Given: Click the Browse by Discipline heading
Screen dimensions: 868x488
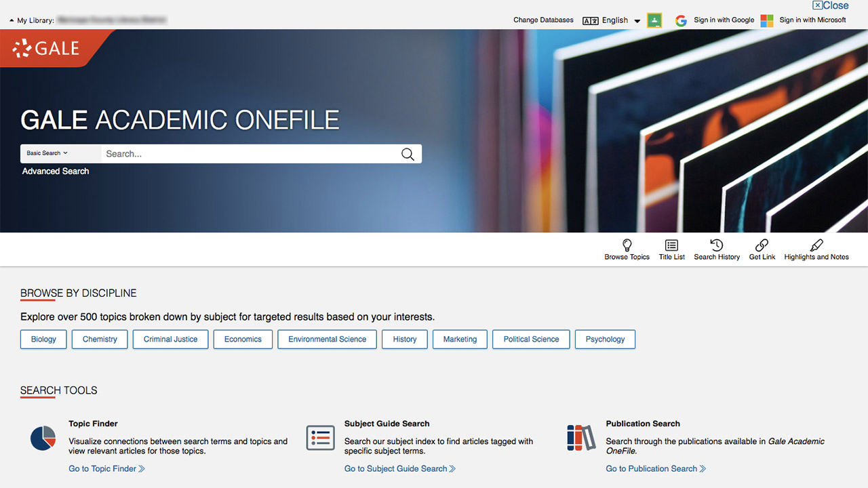Looking at the screenshot, I should point(79,293).
